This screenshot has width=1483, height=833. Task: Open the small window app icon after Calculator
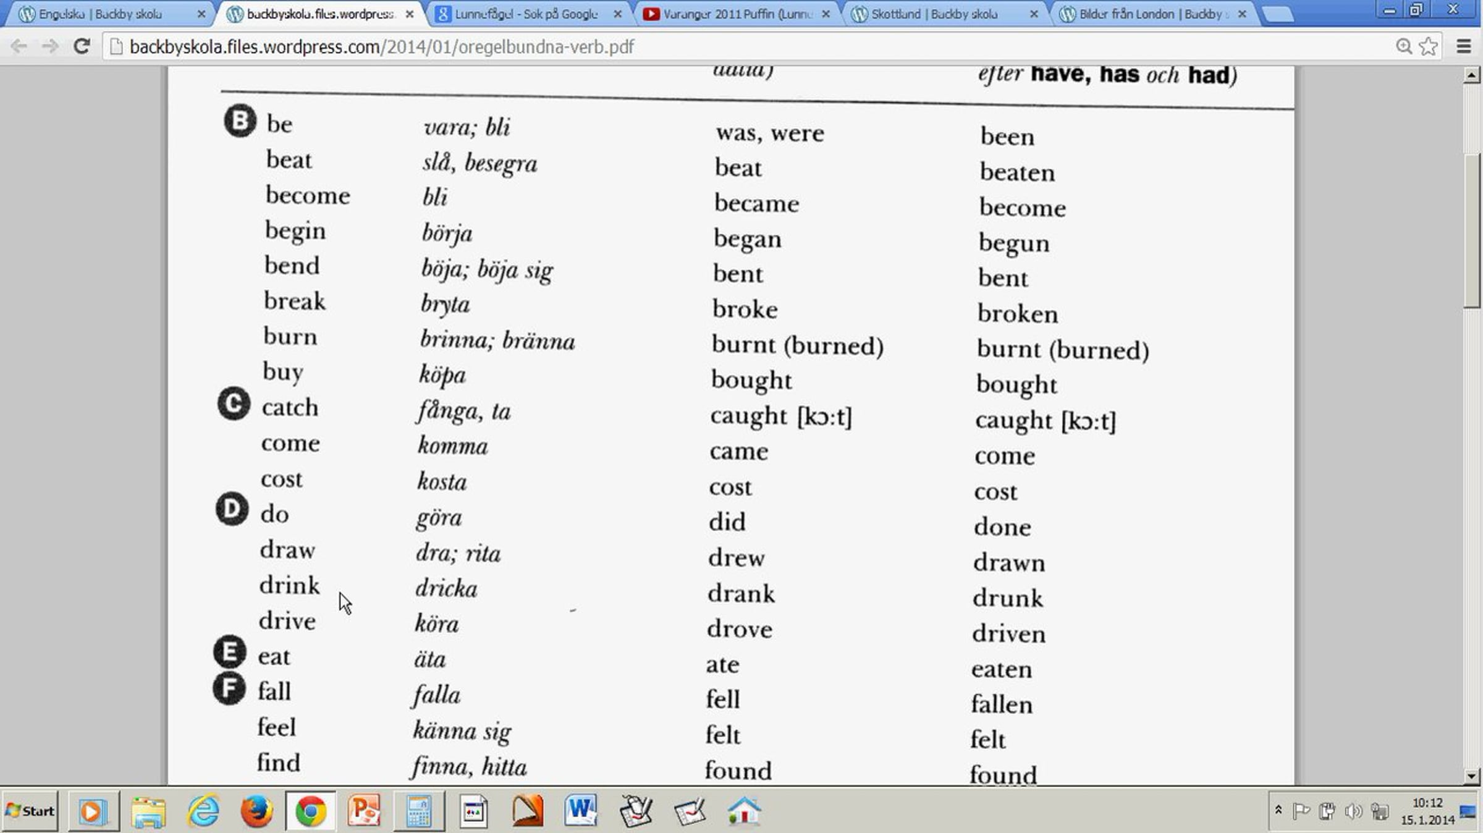click(473, 811)
